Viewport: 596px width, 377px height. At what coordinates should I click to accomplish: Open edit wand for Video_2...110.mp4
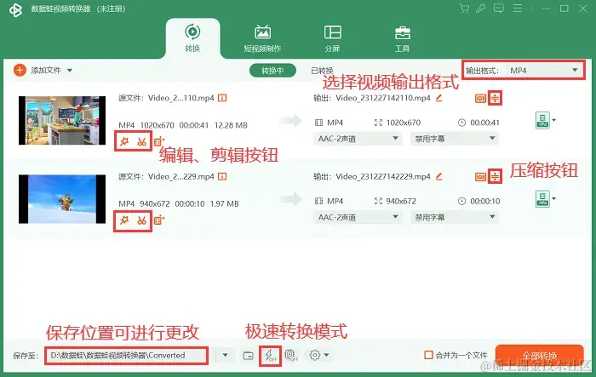124,142
